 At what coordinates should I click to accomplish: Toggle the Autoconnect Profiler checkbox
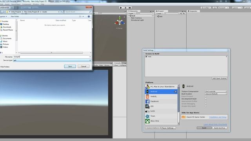coord(206,101)
